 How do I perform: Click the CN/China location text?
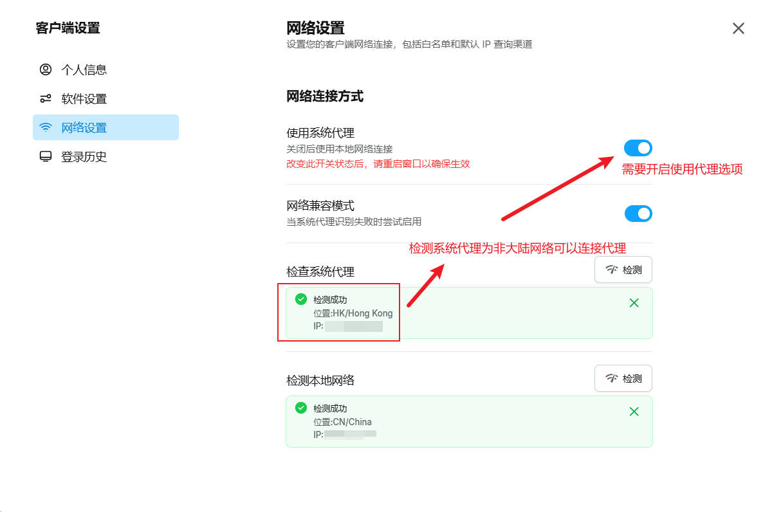342,422
